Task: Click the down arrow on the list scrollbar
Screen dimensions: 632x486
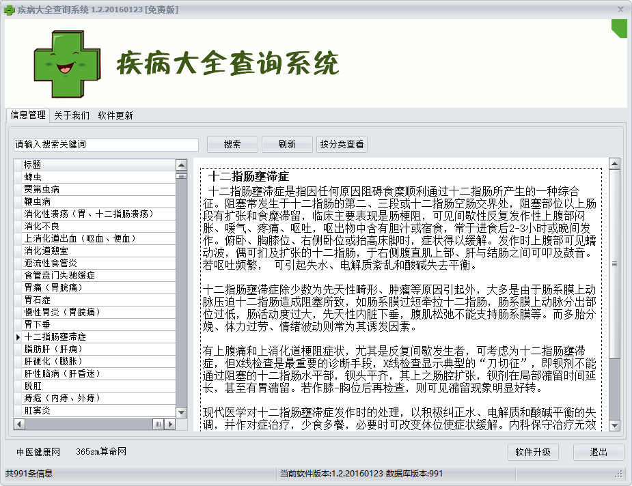Action: 180,412
